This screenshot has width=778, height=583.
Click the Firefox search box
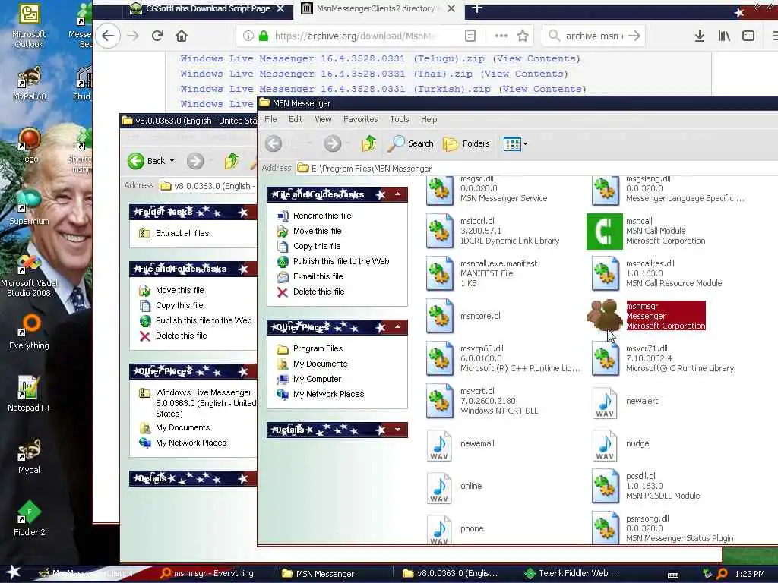tap(595, 36)
